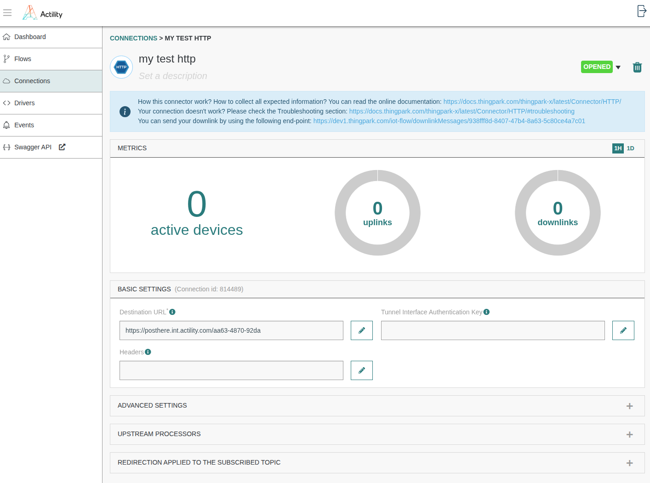Click the logout icon in header
The height and width of the screenshot is (483, 650).
tap(642, 11)
